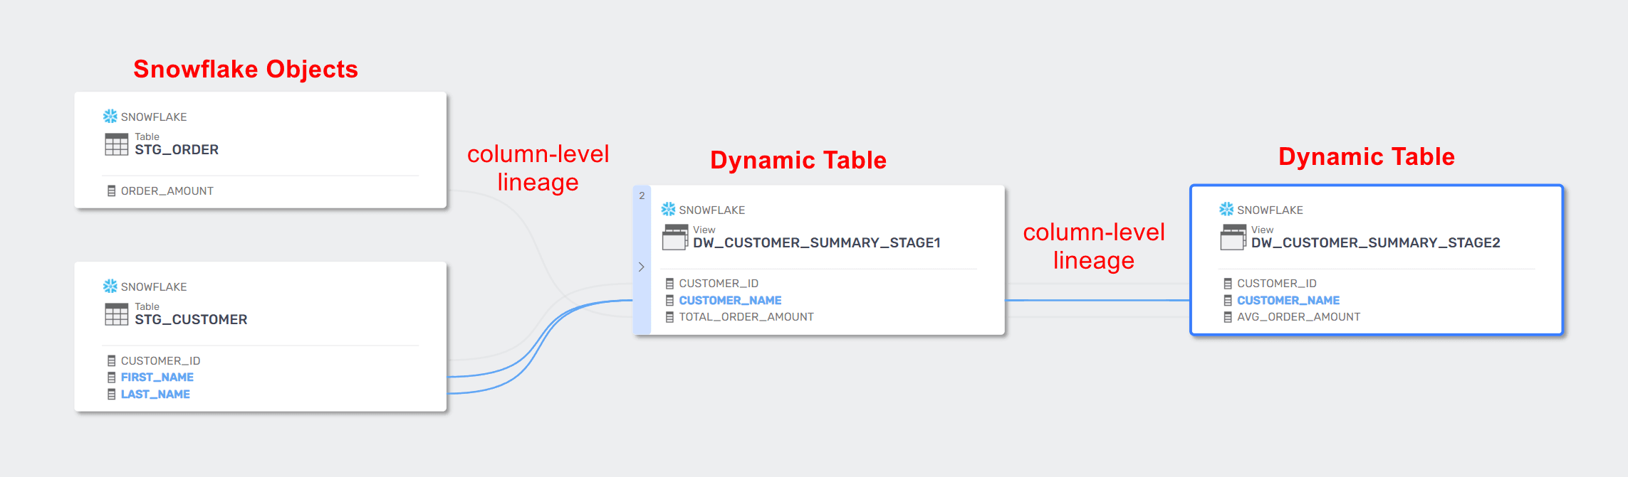Select the TOTAL_ORDER_AMOUNT column

click(746, 317)
